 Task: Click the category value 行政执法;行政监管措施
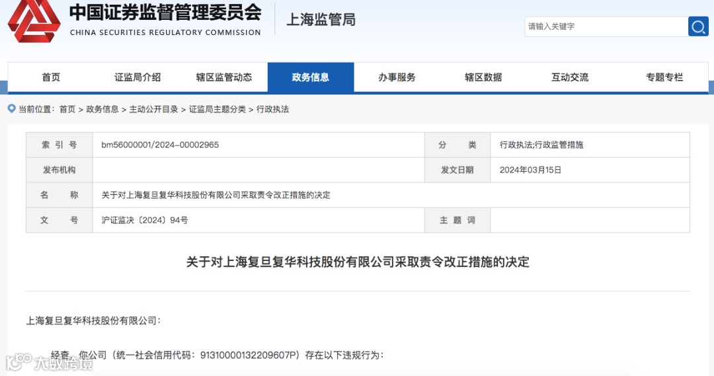[541, 145]
